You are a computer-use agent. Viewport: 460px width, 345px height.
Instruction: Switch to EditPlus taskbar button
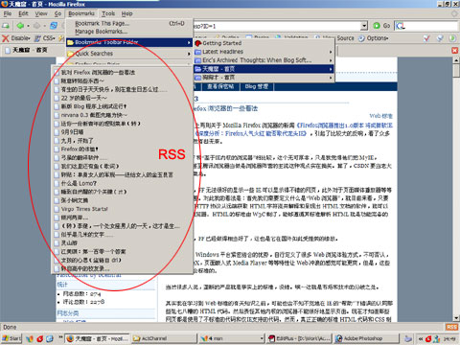[x=299, y=338]
